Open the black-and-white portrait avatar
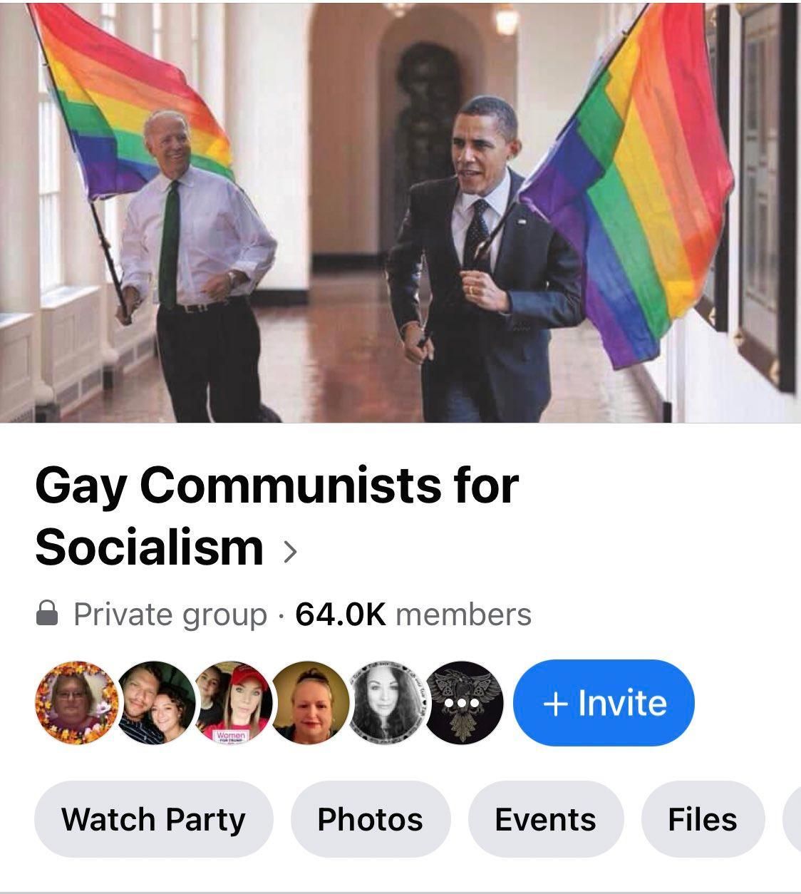The image size is (801, 894). (388, 703)
